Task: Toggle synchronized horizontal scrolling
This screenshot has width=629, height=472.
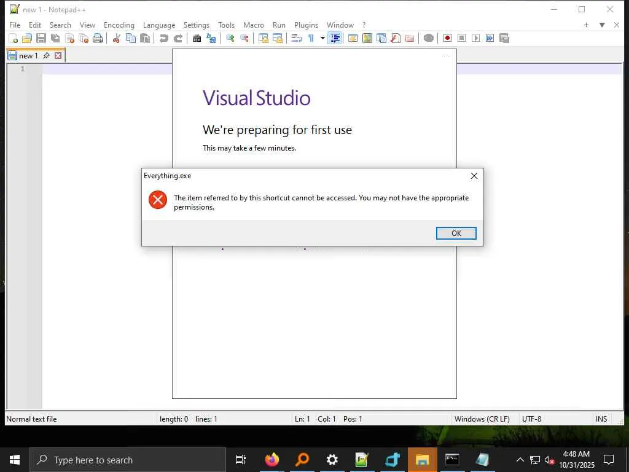Action: click(x=277, y=38)
